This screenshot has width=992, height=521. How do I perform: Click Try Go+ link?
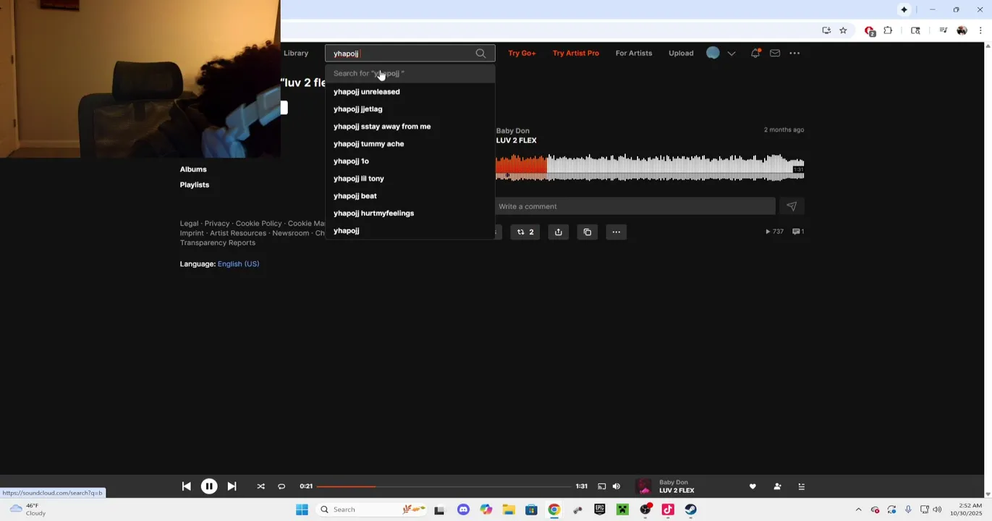(x=522, y=54)
